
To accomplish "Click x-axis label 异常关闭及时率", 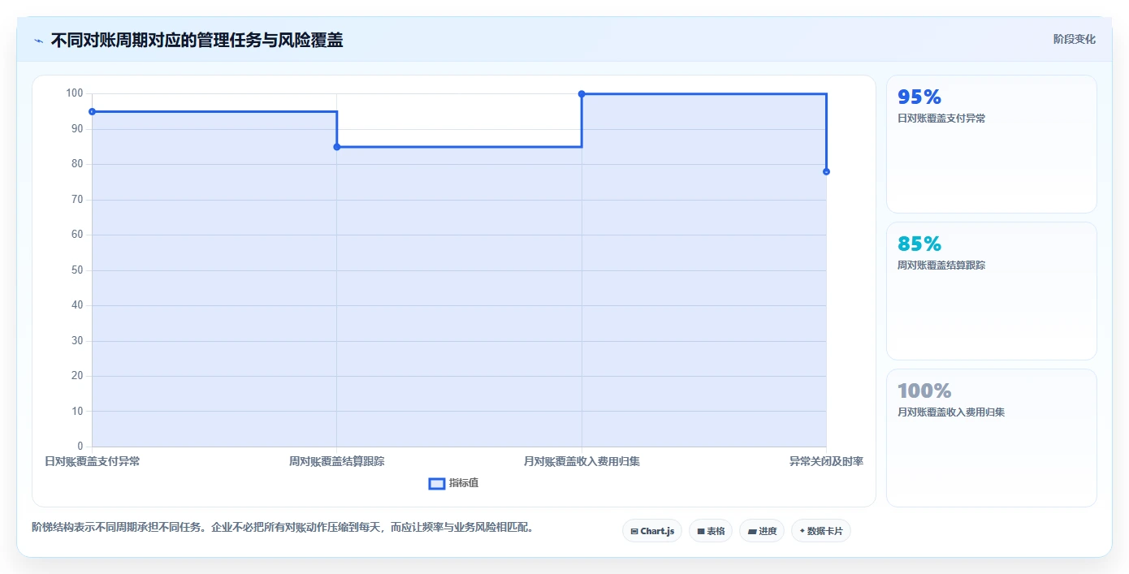I will [x=826, y=461].
